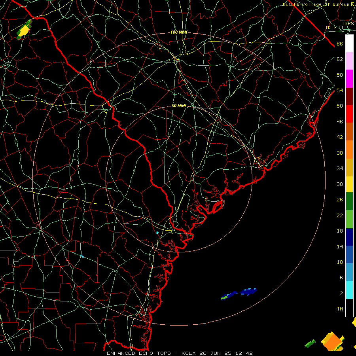Click the legend value 66

(x=340, y=44)
